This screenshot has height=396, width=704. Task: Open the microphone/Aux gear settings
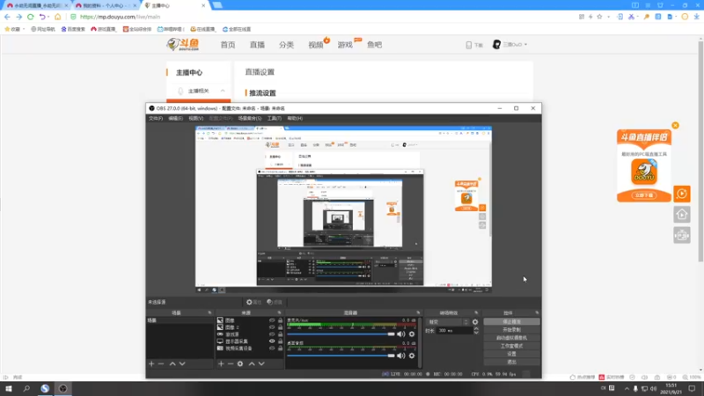[412, 334]
